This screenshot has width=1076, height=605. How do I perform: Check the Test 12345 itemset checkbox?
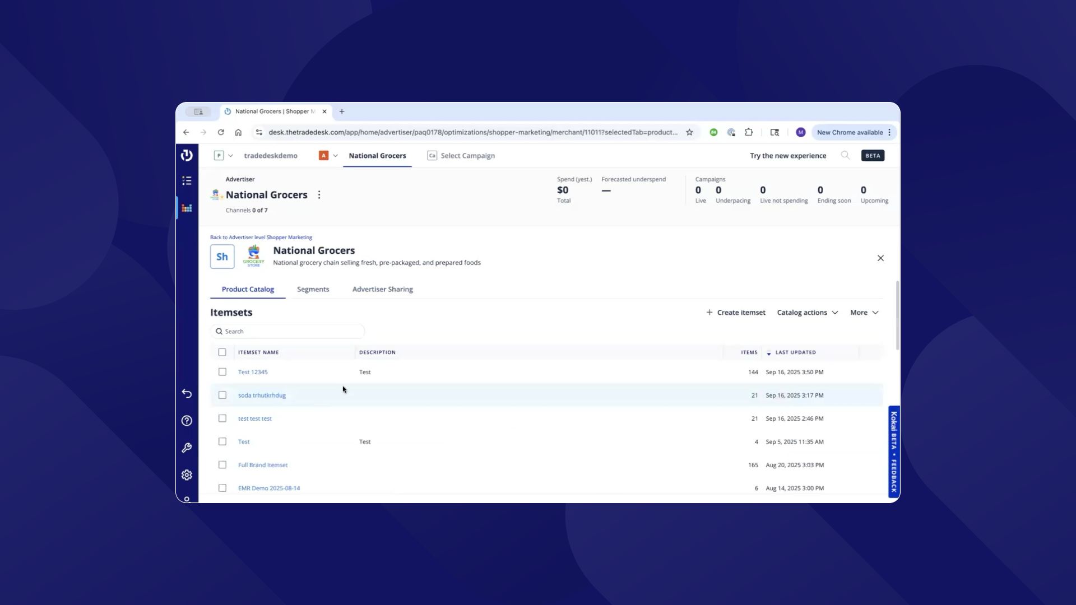point(222,372)
